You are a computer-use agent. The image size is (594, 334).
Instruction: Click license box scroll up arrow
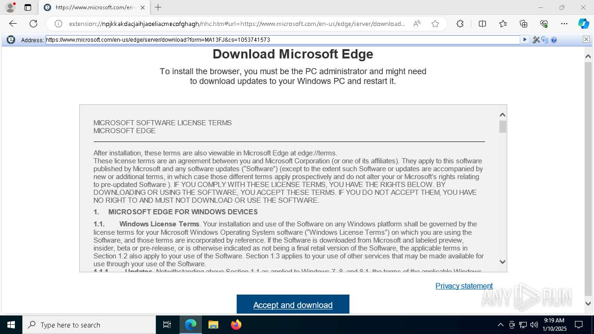(x=503, y=115)
